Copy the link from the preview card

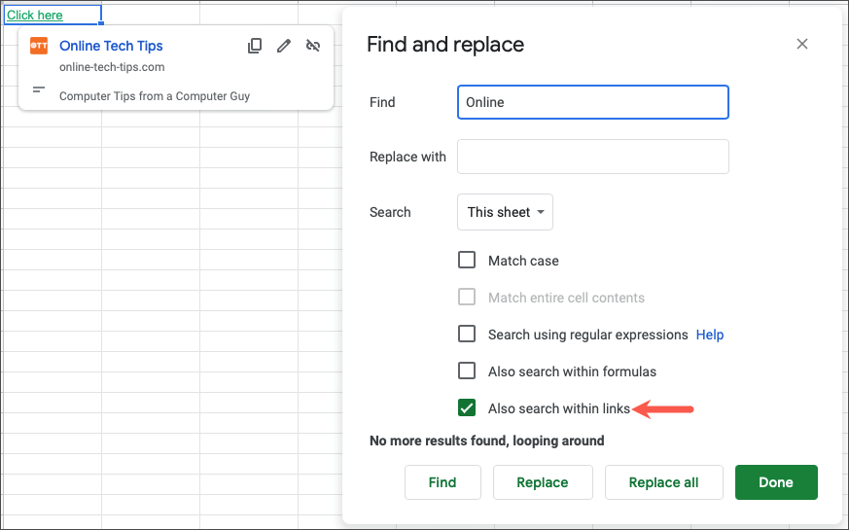255,46
